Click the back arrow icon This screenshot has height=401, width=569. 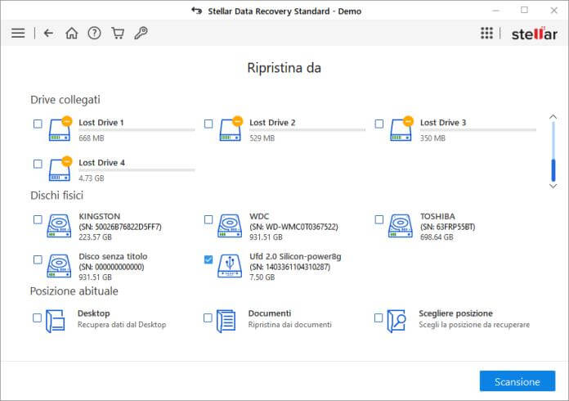[x=48, y=34]
